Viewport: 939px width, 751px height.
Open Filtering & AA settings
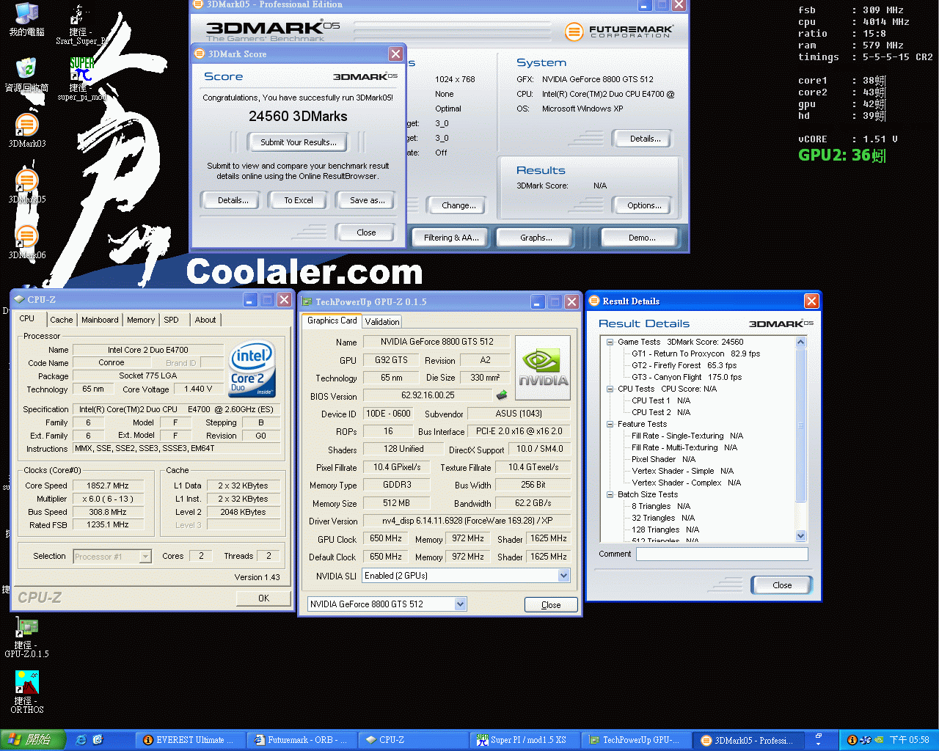point(451,238)
